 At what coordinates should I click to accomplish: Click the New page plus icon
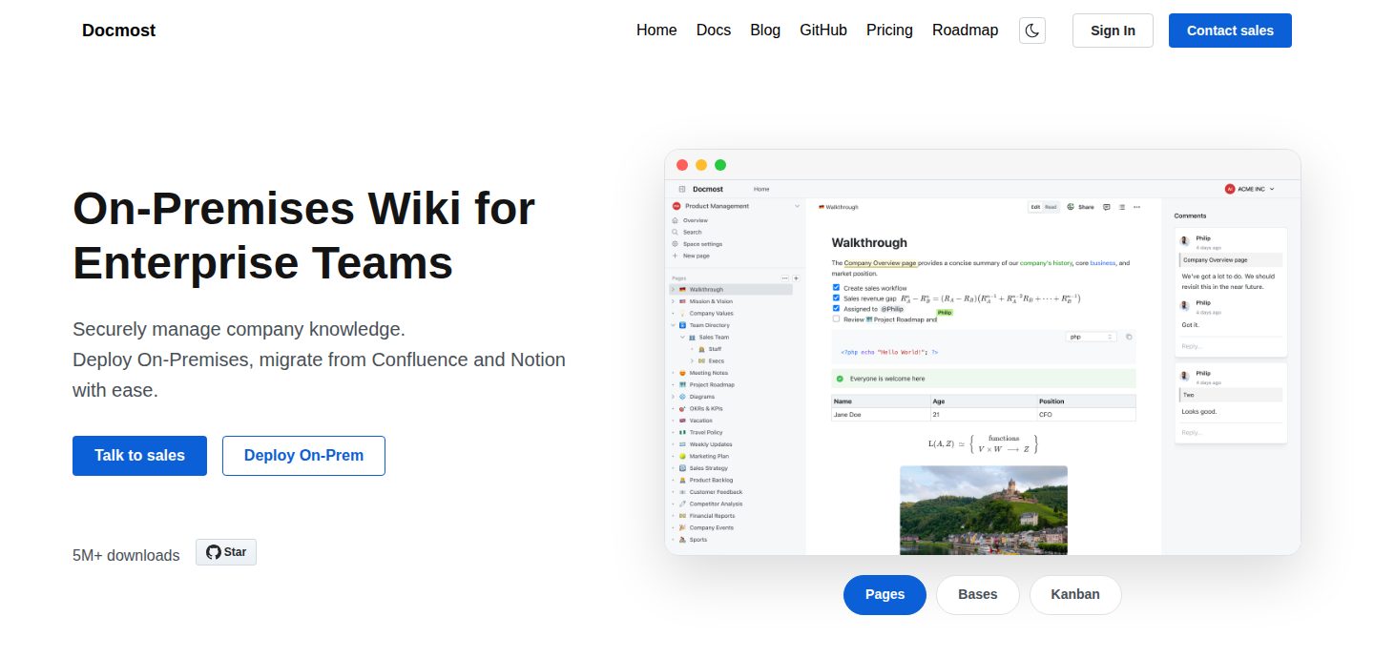pos(675,256)
